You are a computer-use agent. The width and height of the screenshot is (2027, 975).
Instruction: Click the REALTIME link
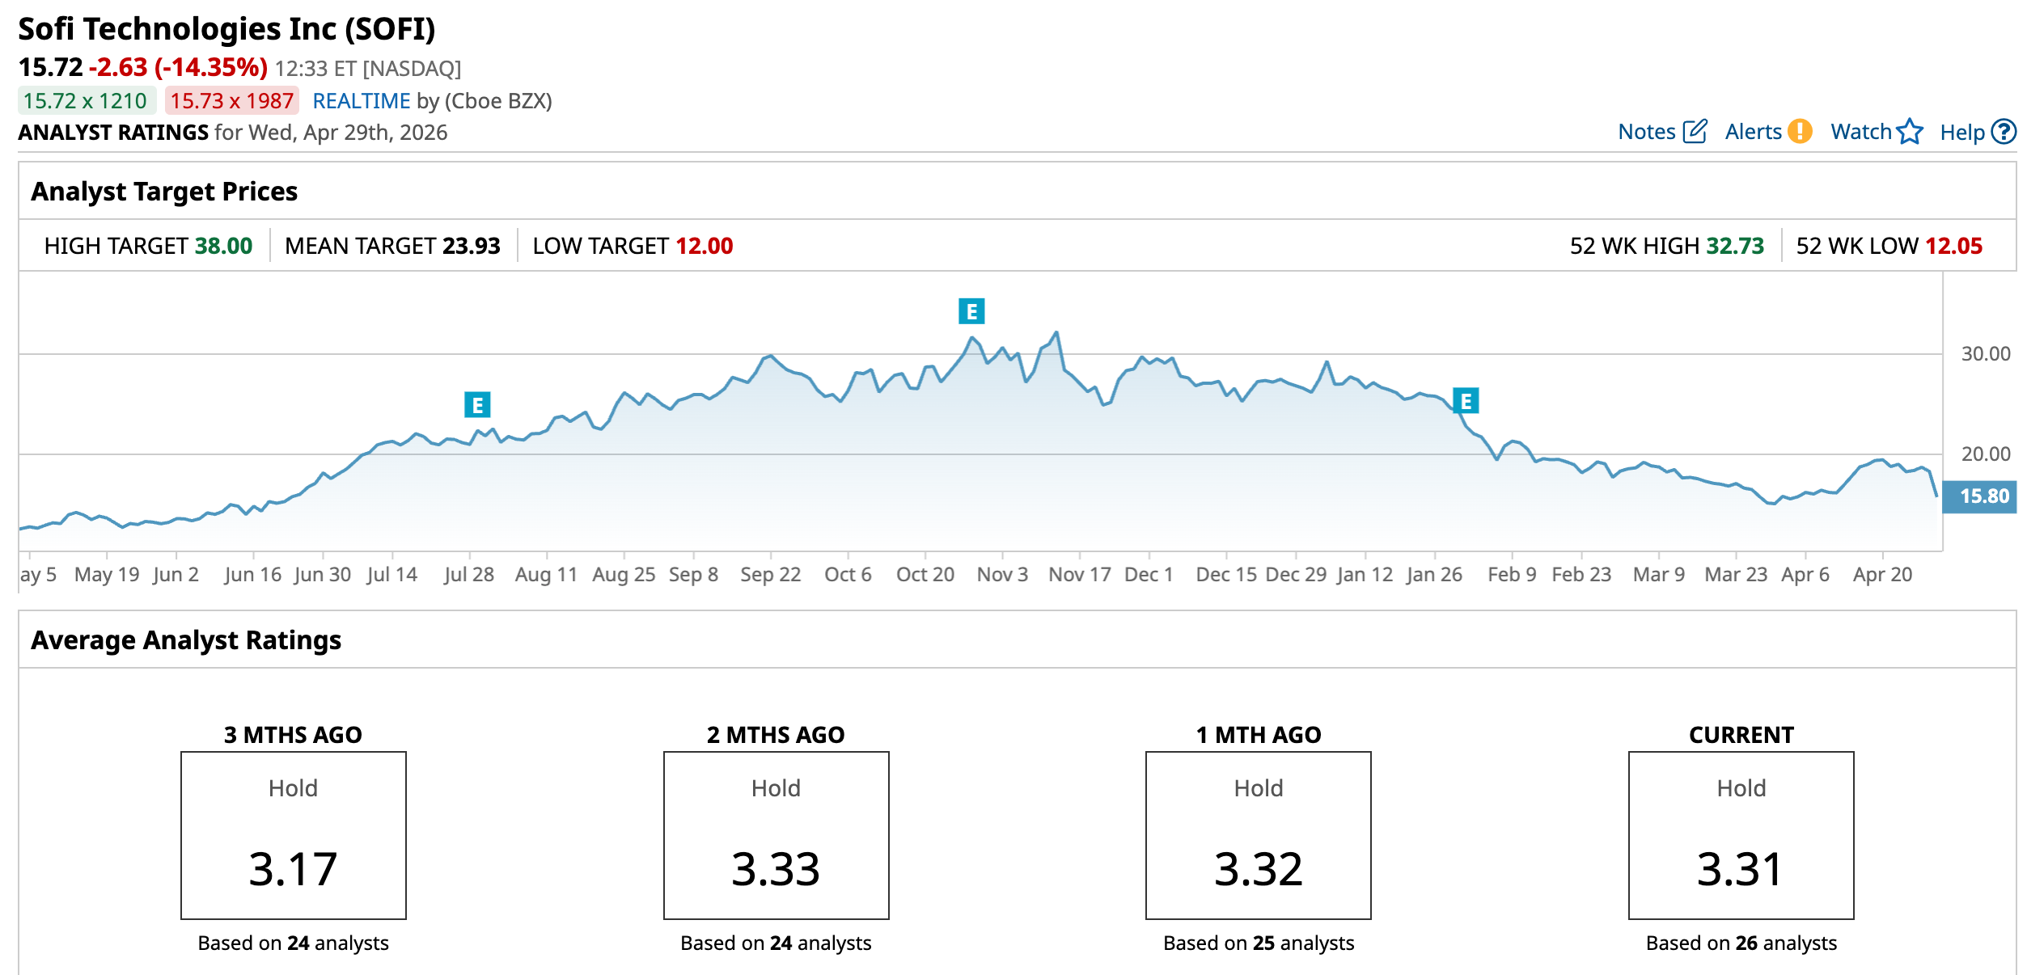coord(361,101)
